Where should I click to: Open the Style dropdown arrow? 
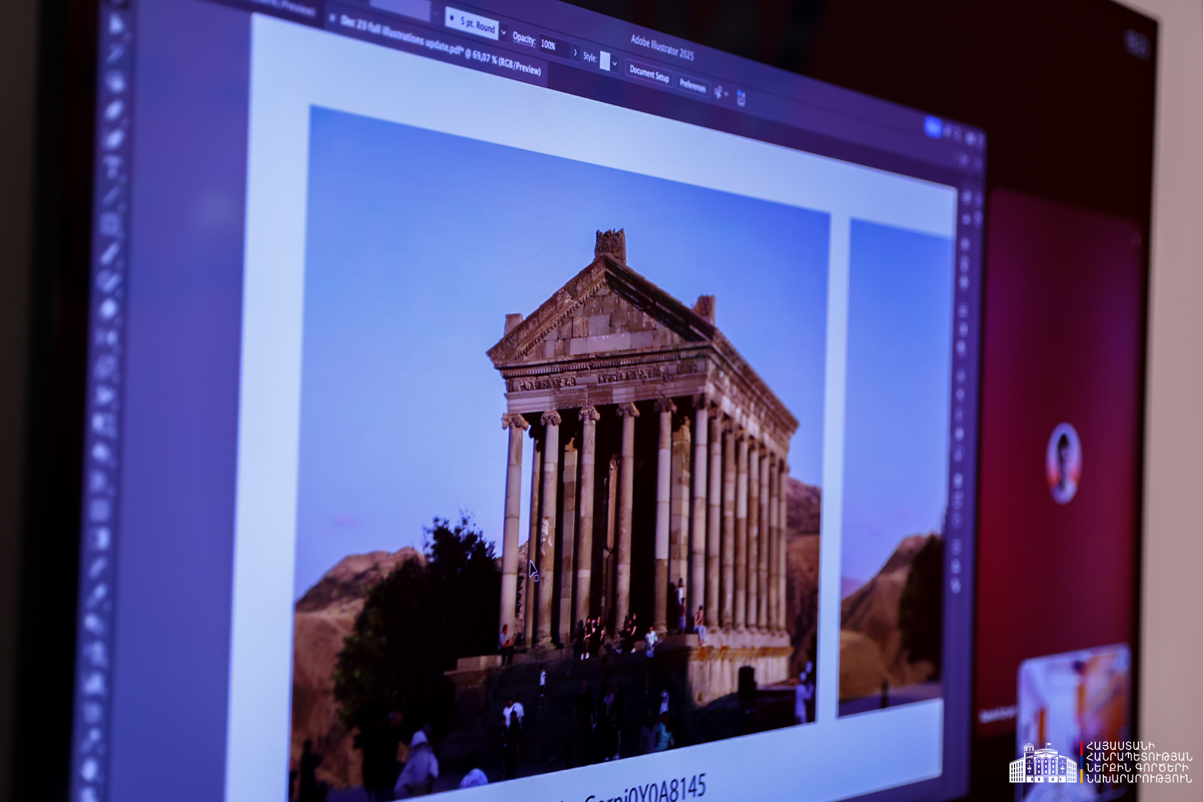[615, 64]
